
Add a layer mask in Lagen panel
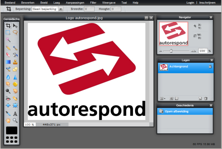coord(171,98)
